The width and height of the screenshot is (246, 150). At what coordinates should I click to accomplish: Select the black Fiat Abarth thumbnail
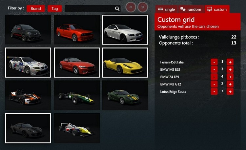click(28, 30)
